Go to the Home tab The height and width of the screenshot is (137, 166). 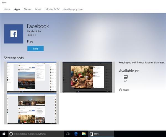tap(7, 9)
